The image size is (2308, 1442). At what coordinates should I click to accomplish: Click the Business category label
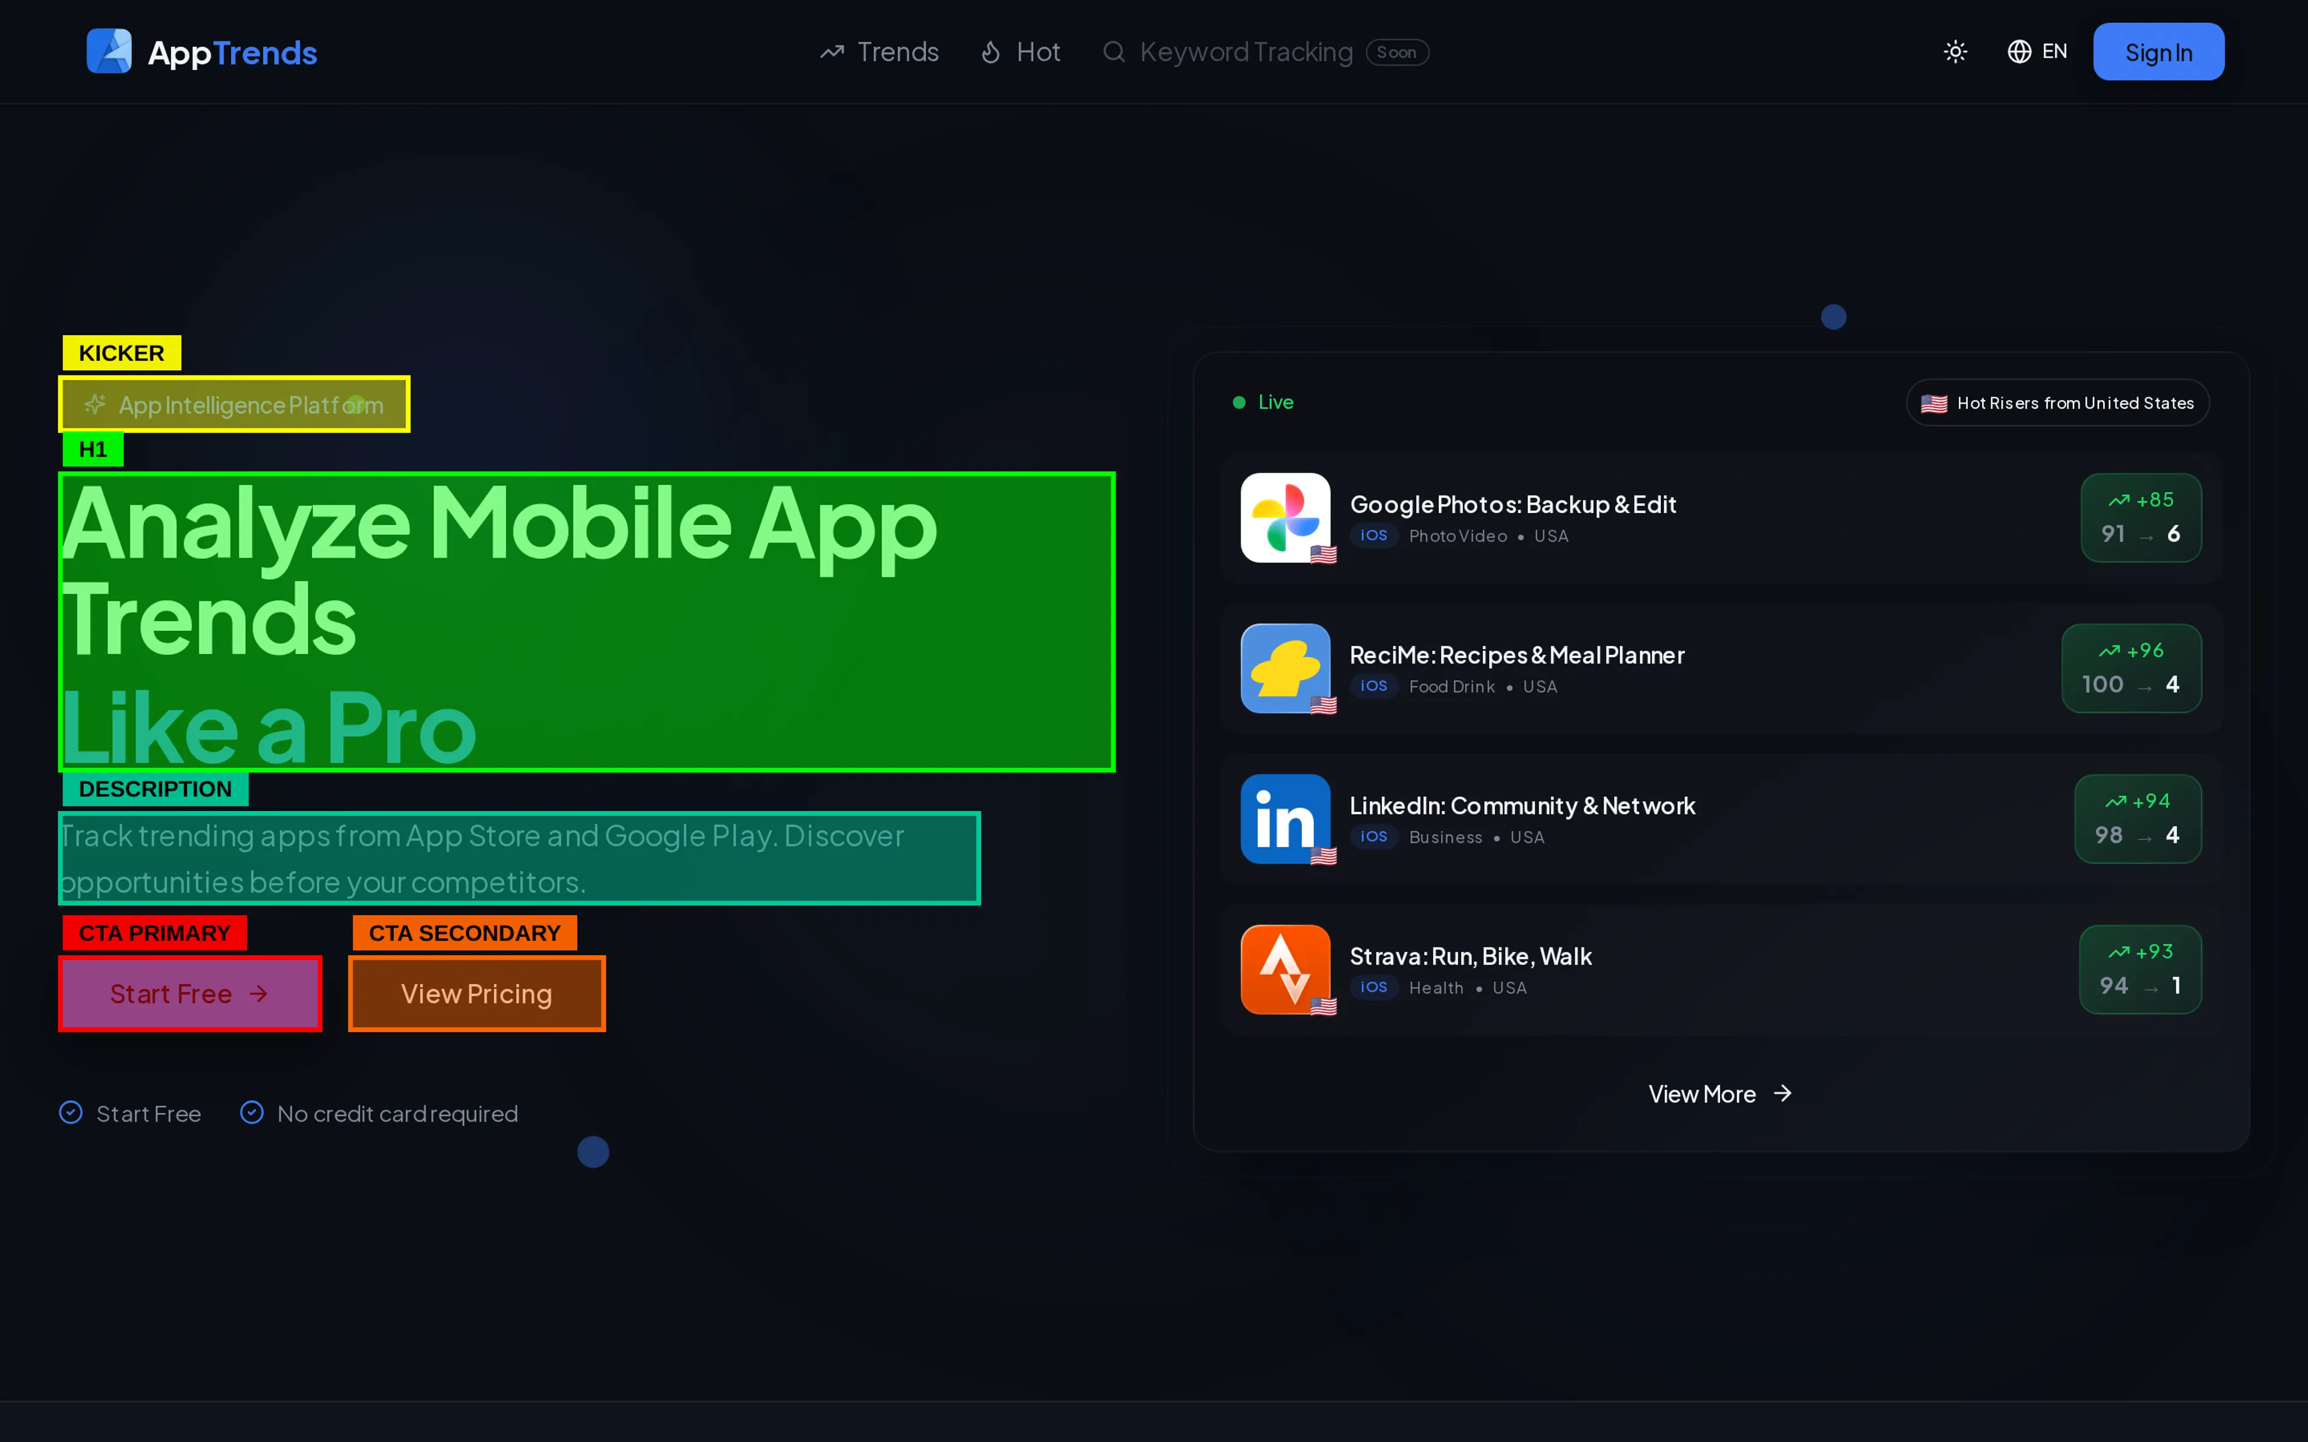(x=1446, y=838)
